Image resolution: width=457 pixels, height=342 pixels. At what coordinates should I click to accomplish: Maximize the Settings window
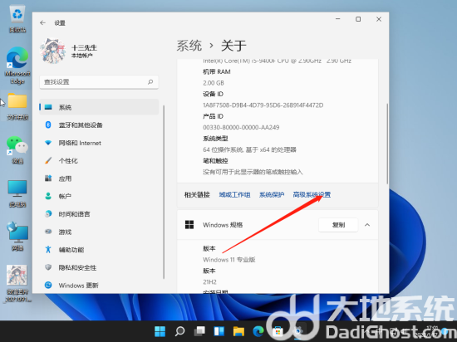[x=358, y=19]
